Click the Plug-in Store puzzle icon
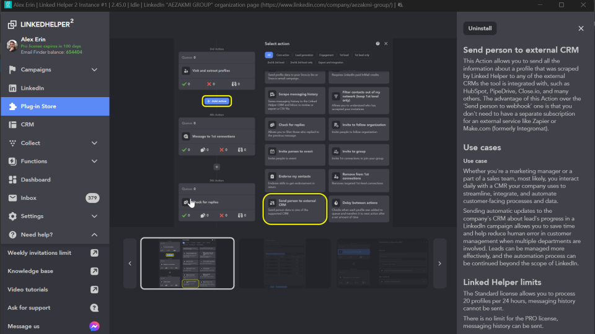Image resolution: width=595 pixels, height=334 pixels. tap(12, 106)
